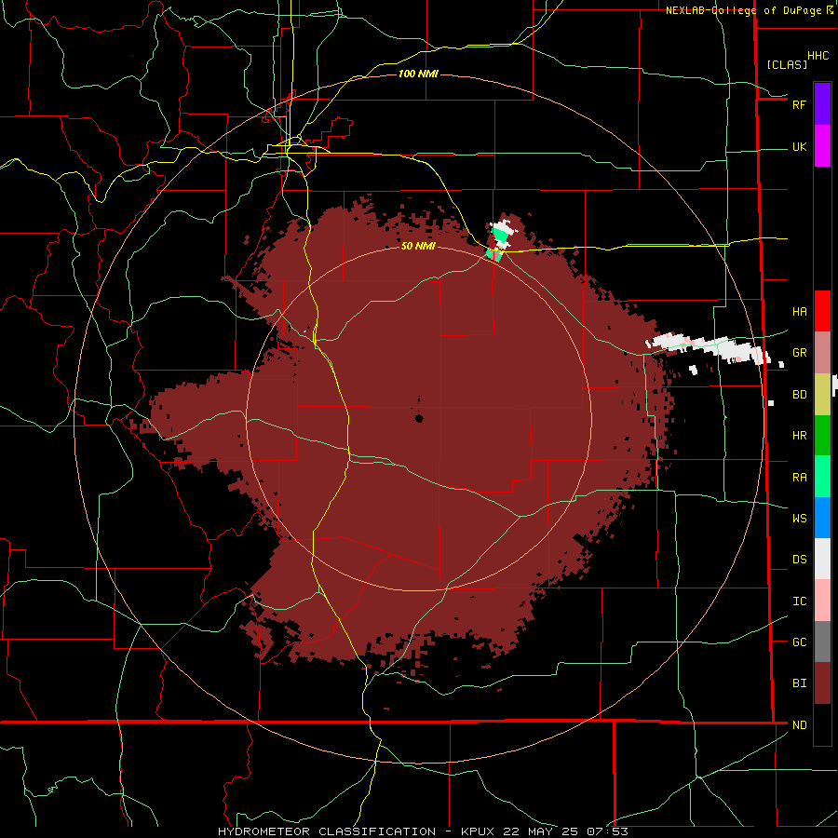Select the pink IC ice crystals swatch
838x838 pixels.
click(x=822, y=601)
